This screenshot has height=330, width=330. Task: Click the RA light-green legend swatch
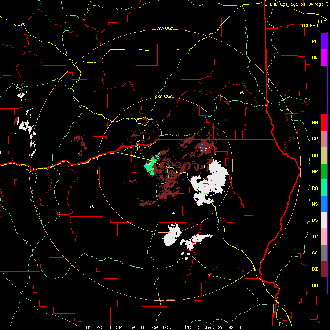click(x=324, y=188)
